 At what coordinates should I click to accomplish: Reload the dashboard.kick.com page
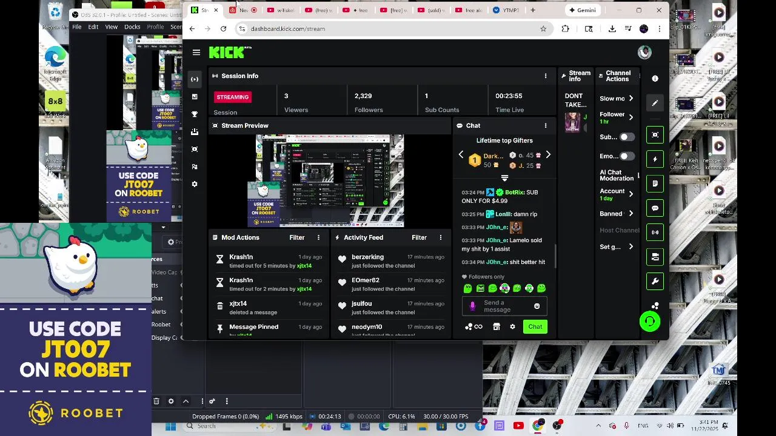223,28
